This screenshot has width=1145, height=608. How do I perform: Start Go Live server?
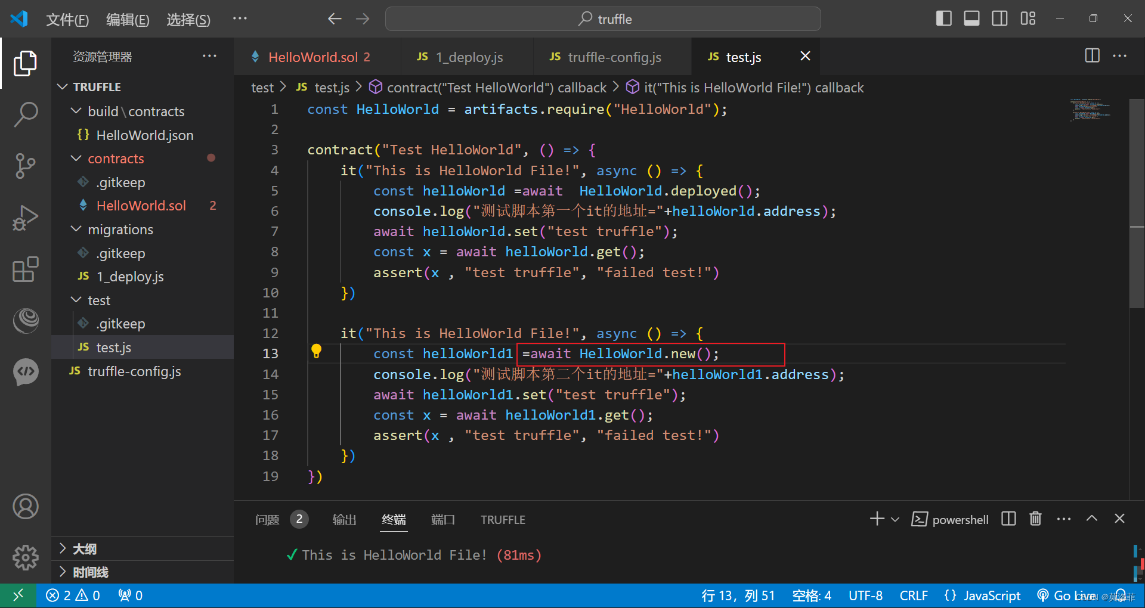1066,595
